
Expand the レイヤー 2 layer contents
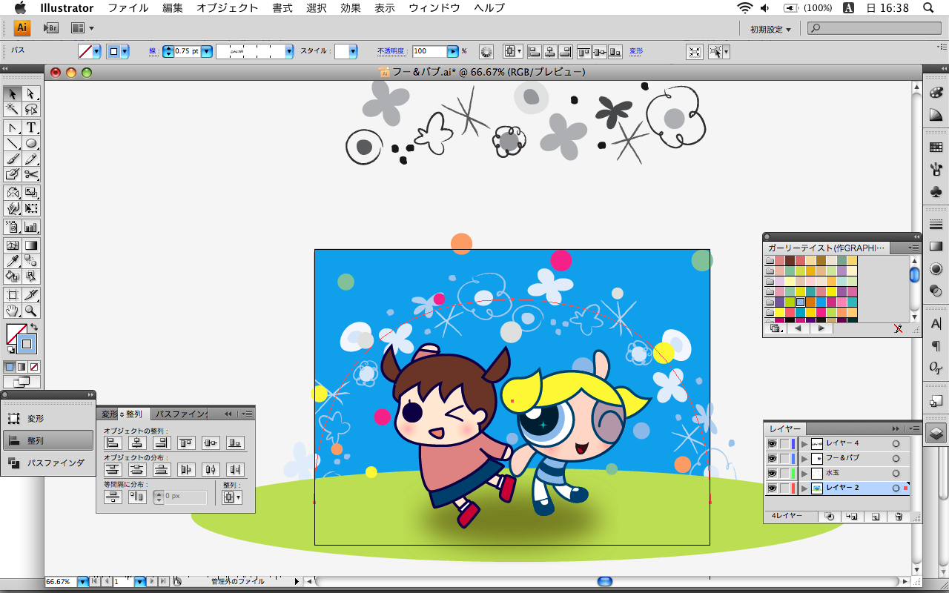pos(804,488)
